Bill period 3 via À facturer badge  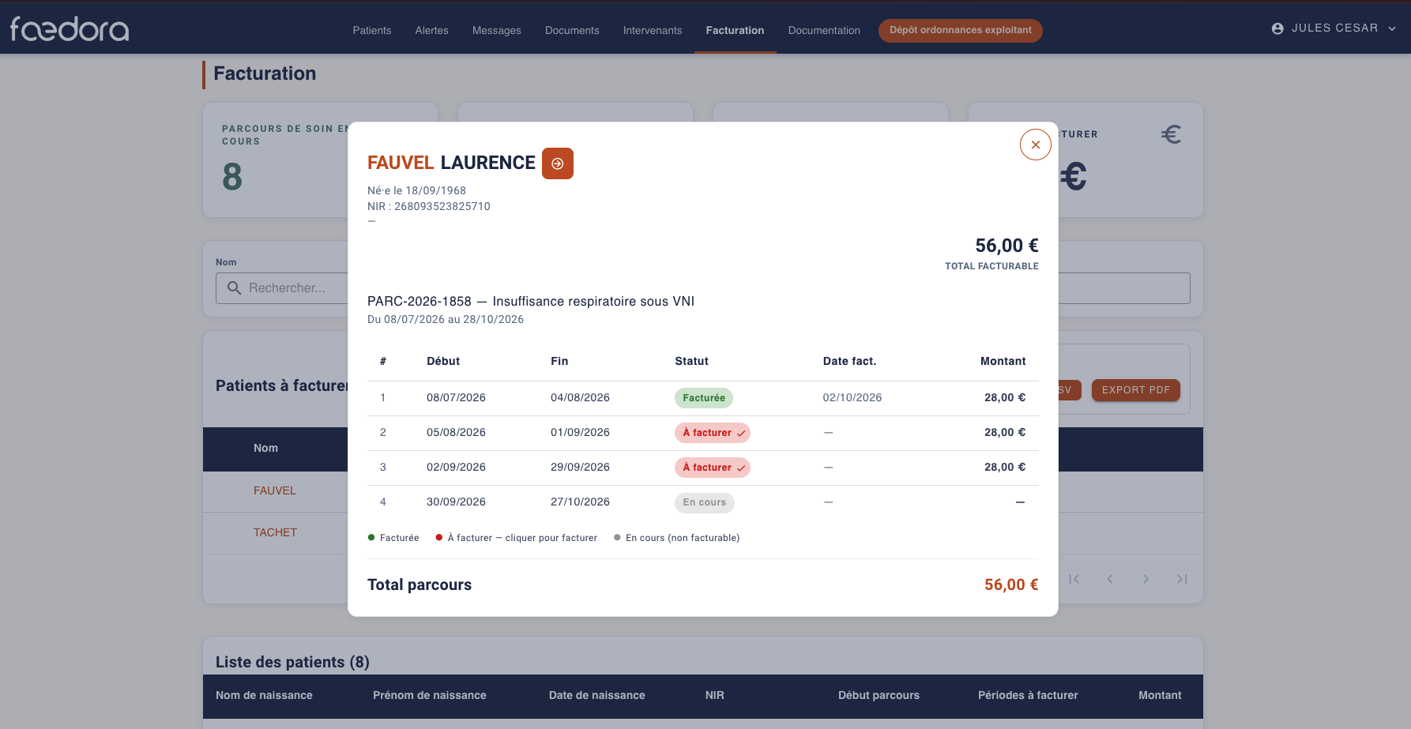tap(713, 468)
